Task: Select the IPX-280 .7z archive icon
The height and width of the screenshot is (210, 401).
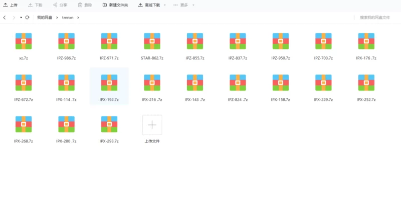Action: (67, 124)
